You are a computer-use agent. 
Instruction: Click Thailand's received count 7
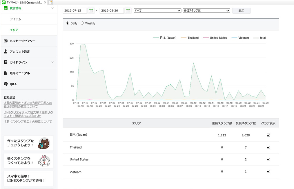246,147
